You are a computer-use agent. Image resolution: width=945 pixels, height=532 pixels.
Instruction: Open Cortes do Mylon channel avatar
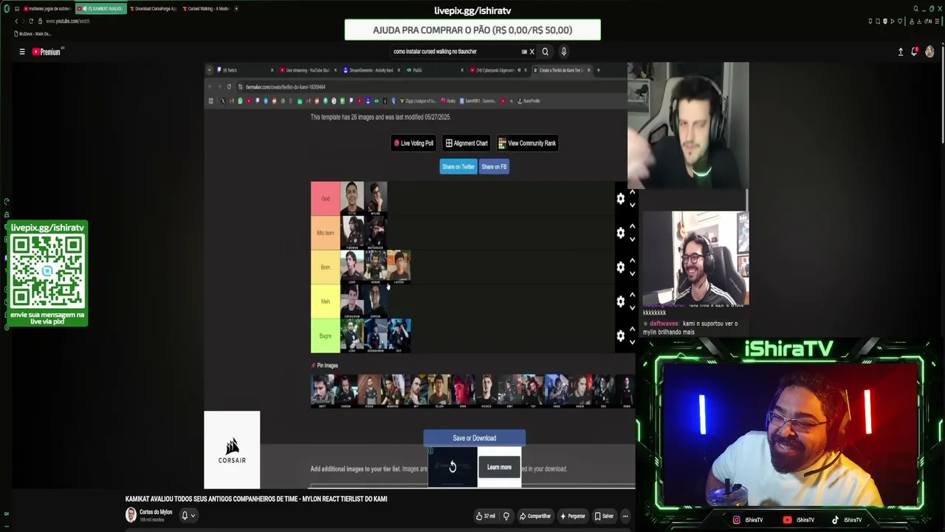click(131, 515)
